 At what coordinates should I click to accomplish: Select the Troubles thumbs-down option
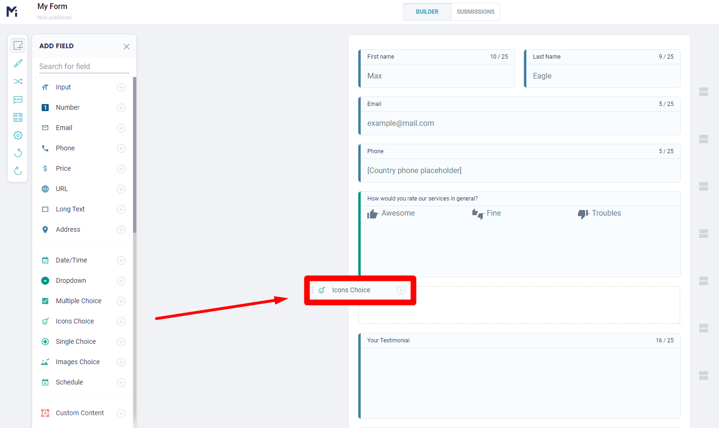[599, 213]
